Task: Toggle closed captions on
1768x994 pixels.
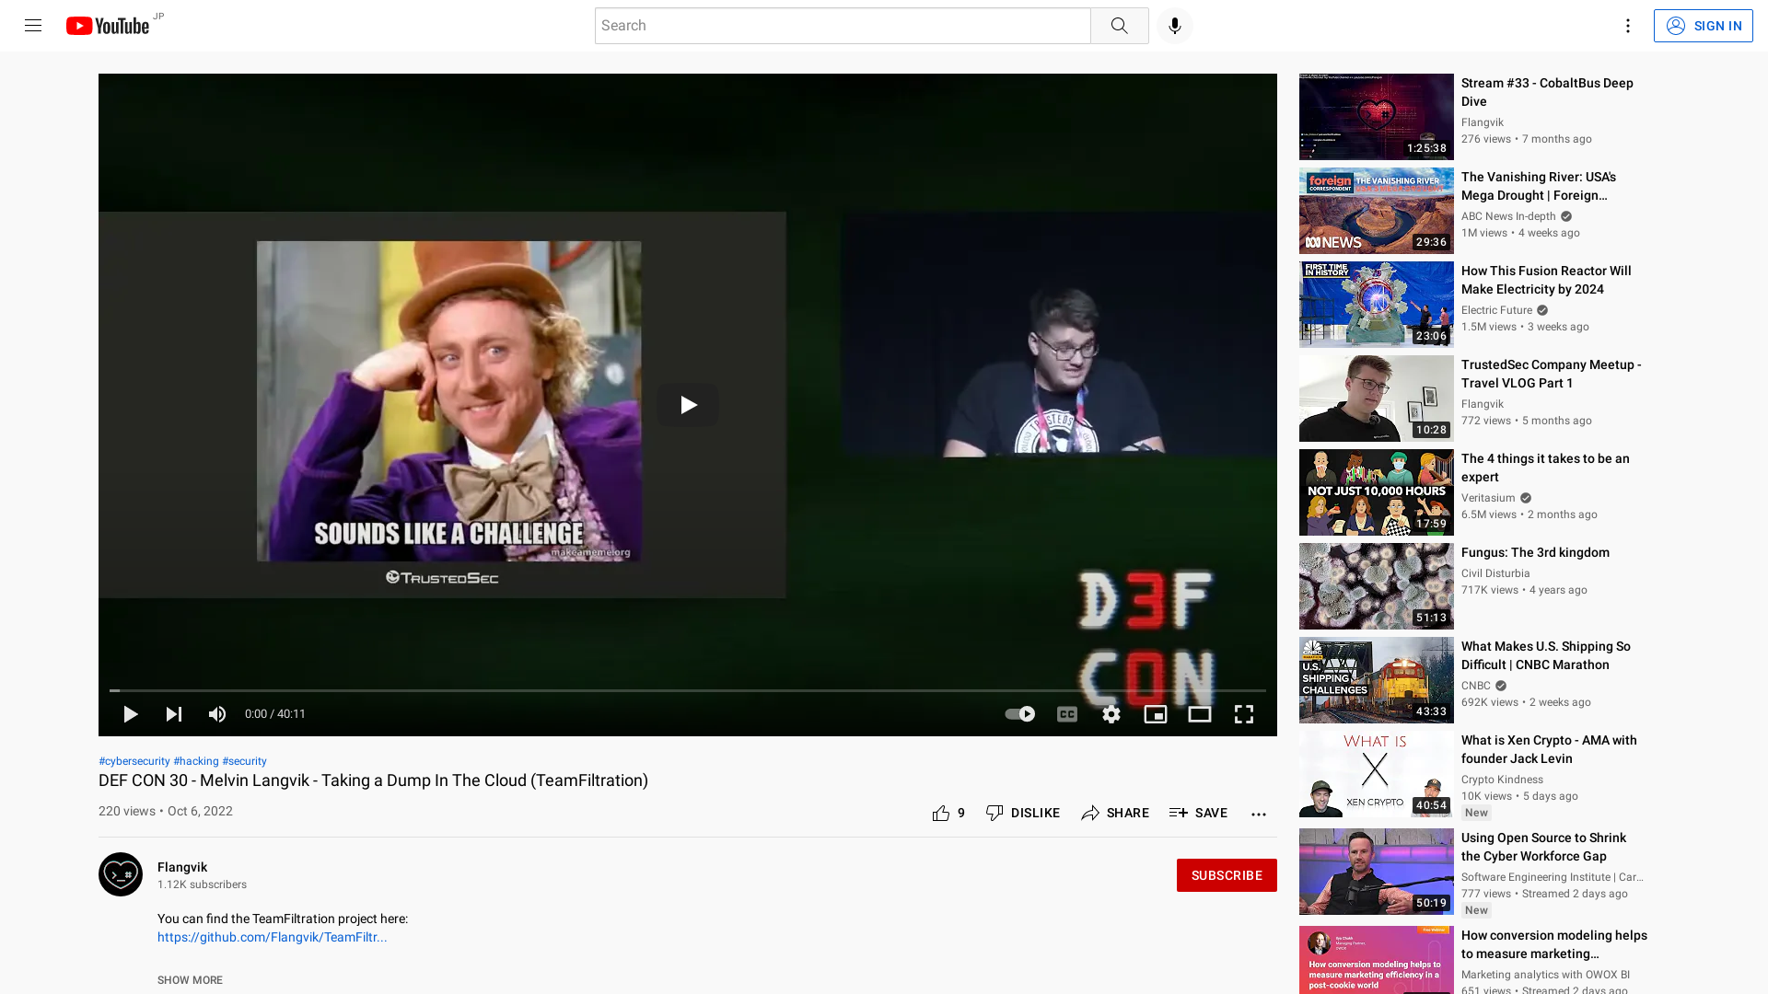Action: (x=1066, y=713)
